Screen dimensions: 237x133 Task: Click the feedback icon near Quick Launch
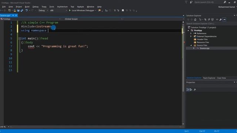coord(191,2)
